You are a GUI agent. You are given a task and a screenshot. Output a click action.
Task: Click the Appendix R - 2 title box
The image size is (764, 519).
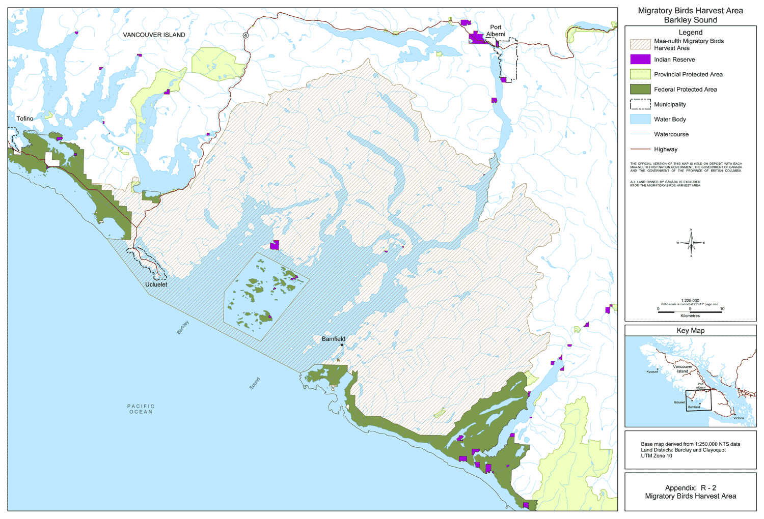coord(690,492)
